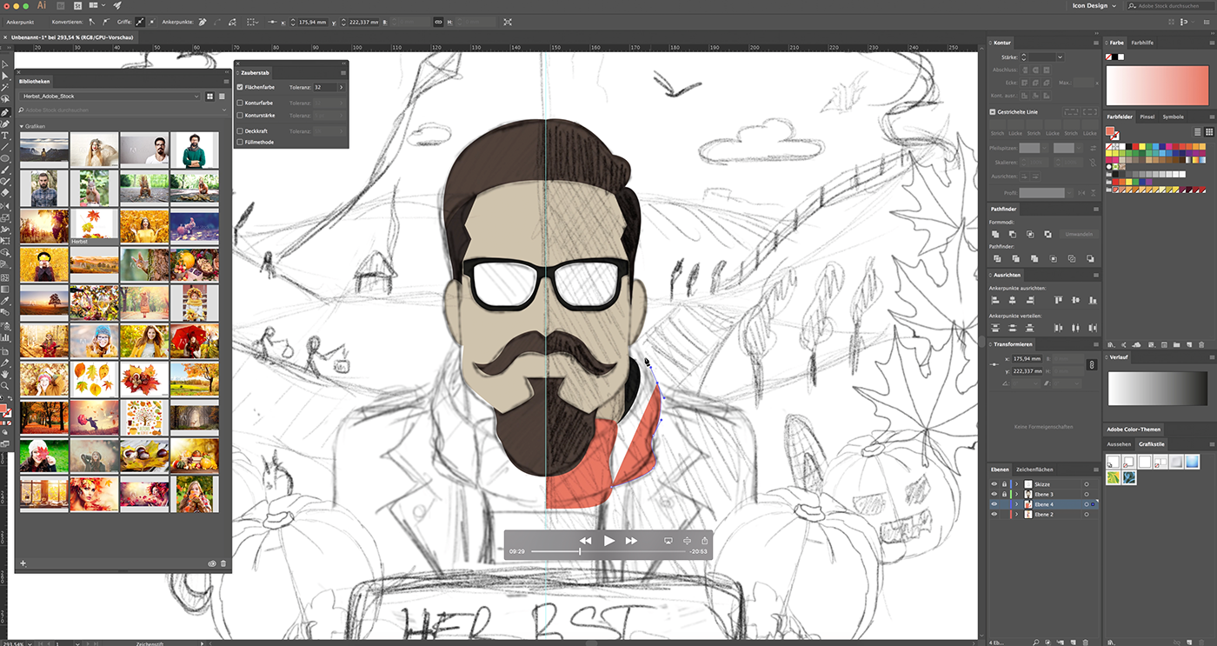Fast-forward the video overlay
Image resolution: width=1217 pixels, height=646 pixels.
pyautogui.click(x=631, y=541)
